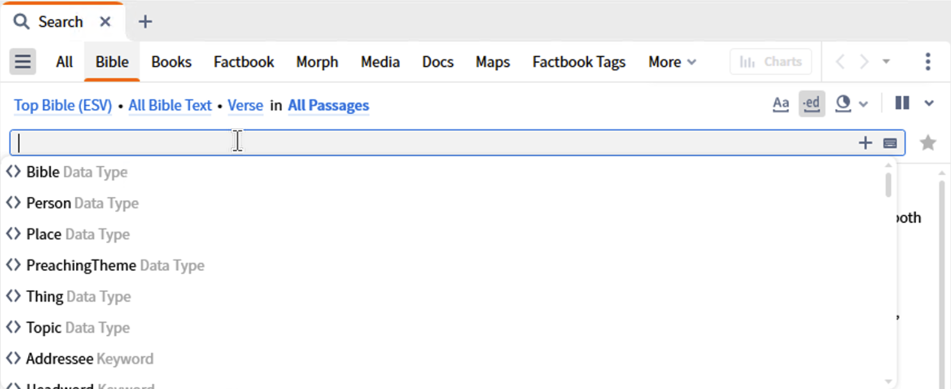Pick the Place Data Type suggestion
The image size is (951, 389).
pyautogui.click(x=443, y=235)
